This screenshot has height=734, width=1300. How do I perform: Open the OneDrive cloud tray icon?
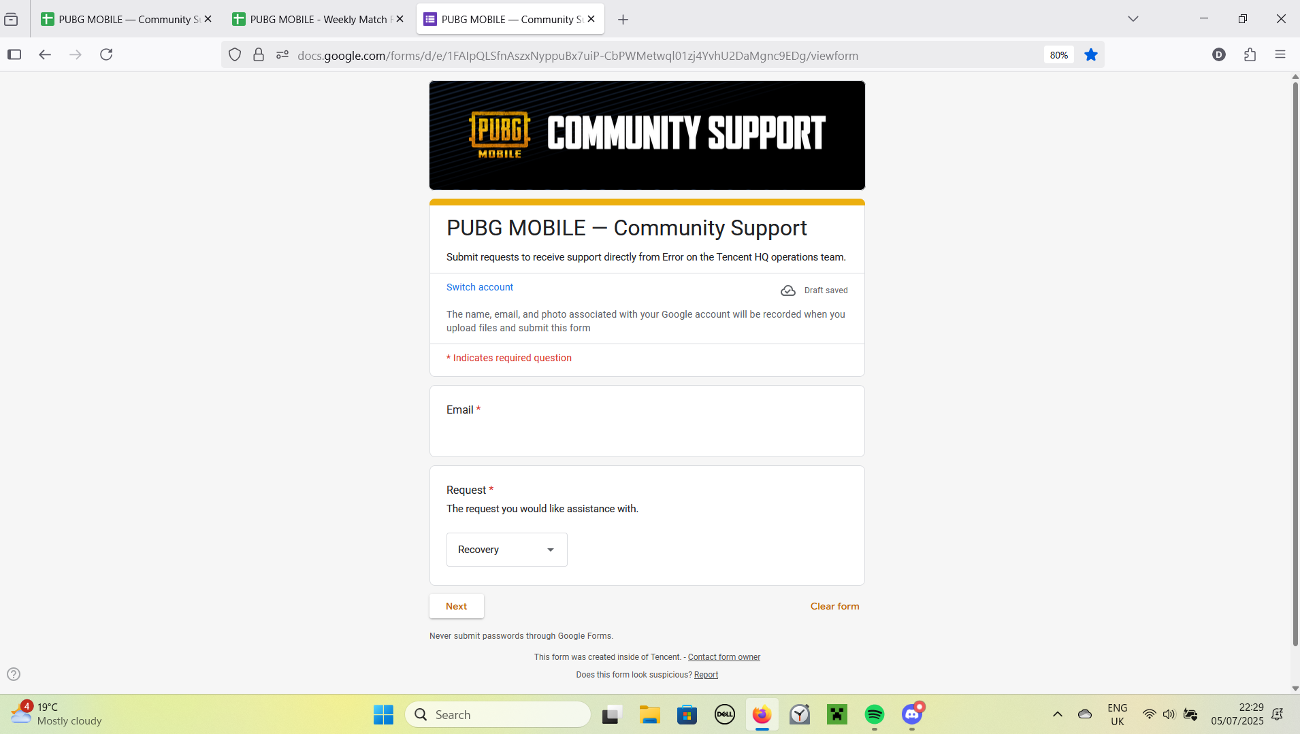pyautogui.click(x=1085, y=714)
